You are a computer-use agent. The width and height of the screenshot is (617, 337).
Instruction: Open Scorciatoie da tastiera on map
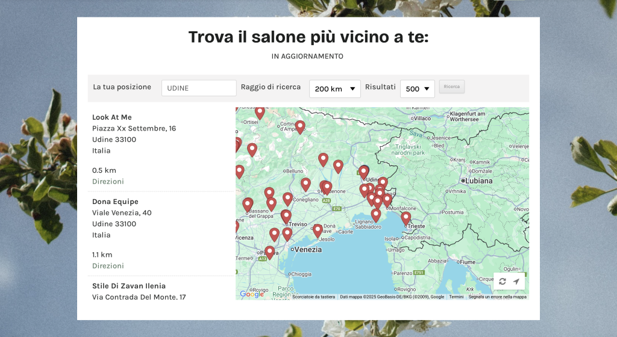click(x=313, y=297)
